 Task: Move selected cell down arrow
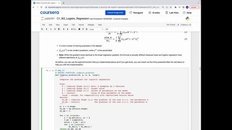pos(68,29)
